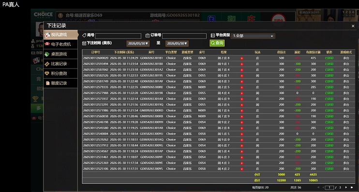Go to next page of records
This screenshot has width=359, height=192.
pos(346,188)
